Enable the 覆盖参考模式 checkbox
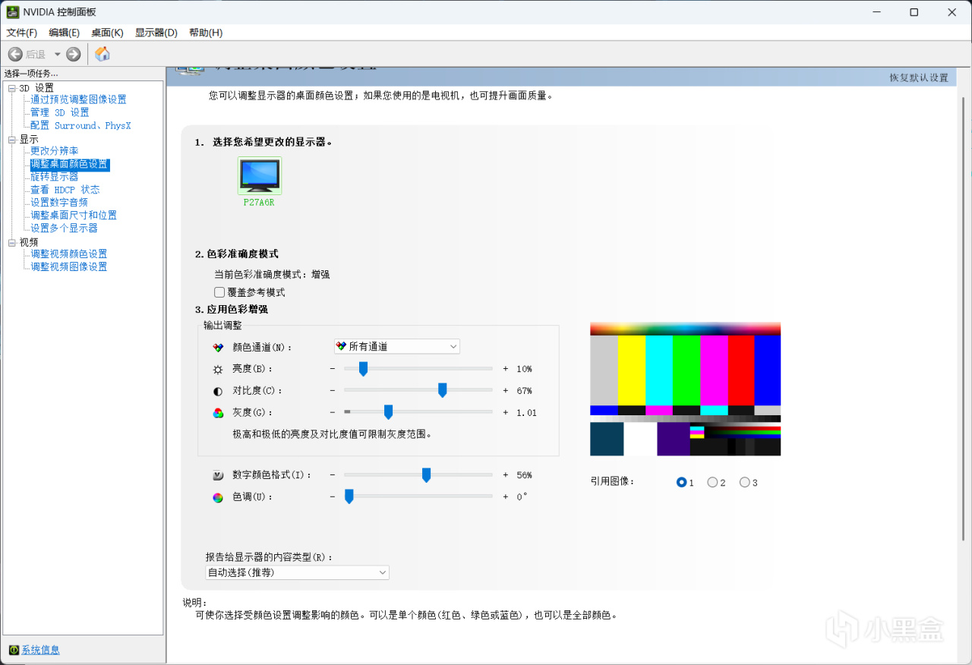This screenshot has height=665, width=972. pyautogui.click(x=219, y=292)
